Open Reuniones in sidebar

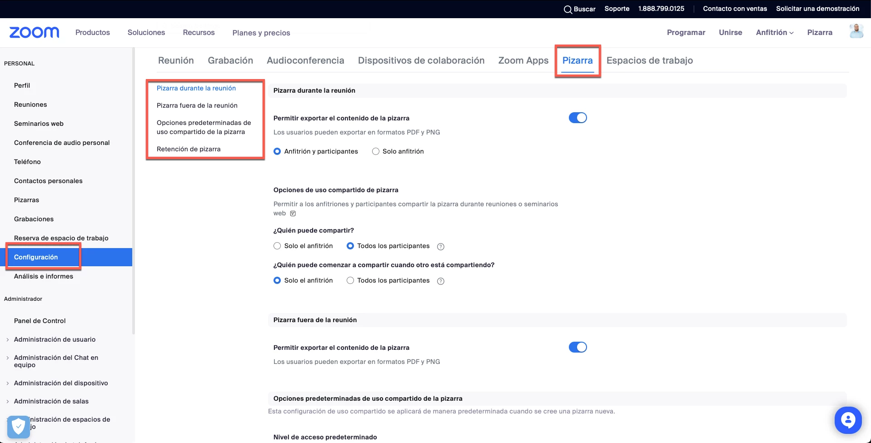tap(30, 105)
